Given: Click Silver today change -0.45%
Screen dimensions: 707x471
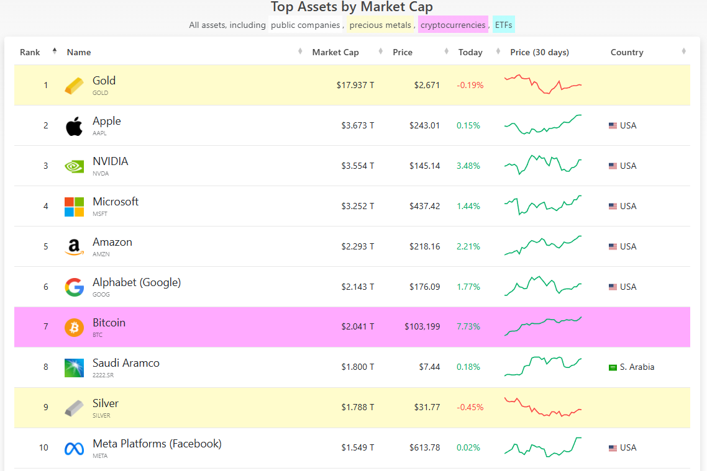Looking at the screenshot, I should [x=470, y=407].
